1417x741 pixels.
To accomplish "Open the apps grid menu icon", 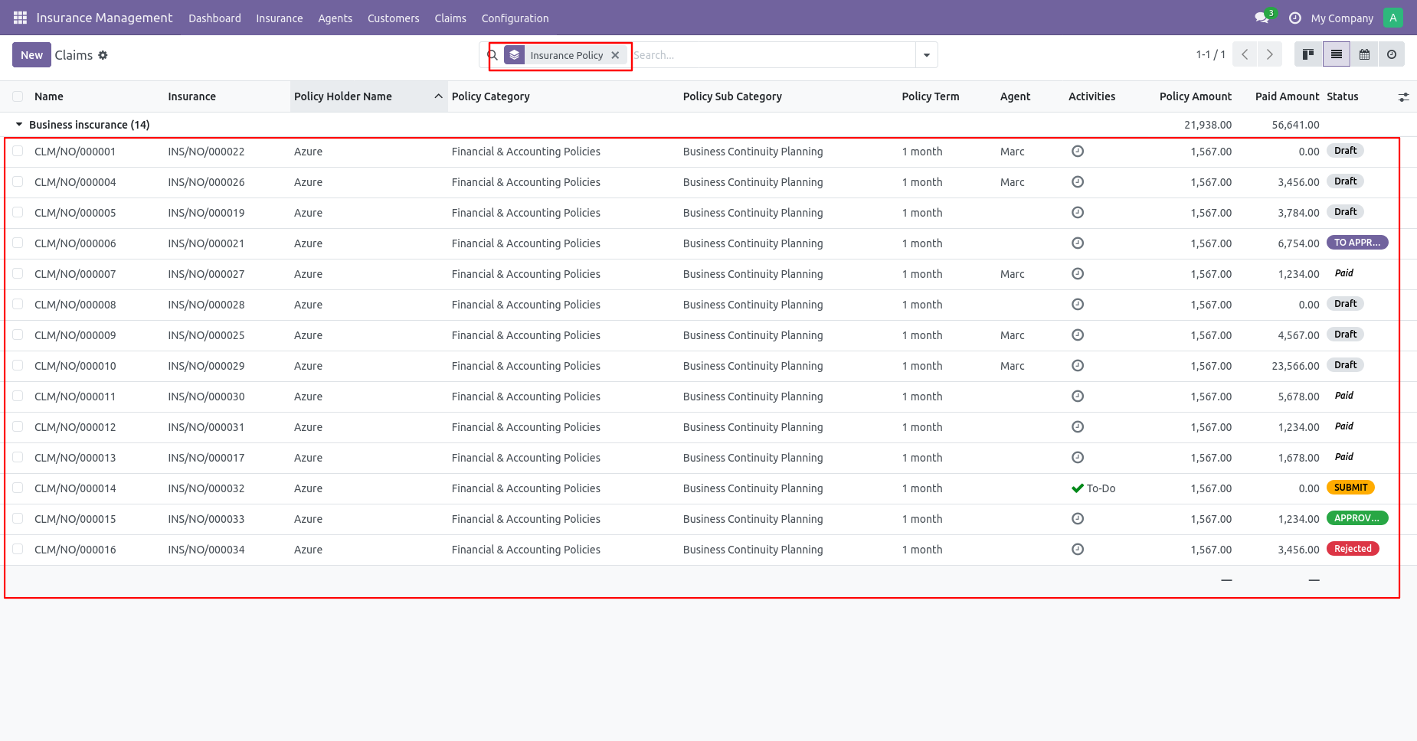I will (20, 18).
